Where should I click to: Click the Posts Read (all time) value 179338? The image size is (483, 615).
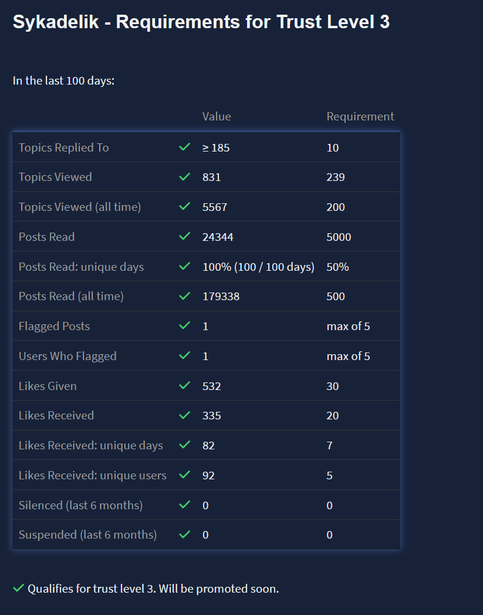[x=221, y=296]
